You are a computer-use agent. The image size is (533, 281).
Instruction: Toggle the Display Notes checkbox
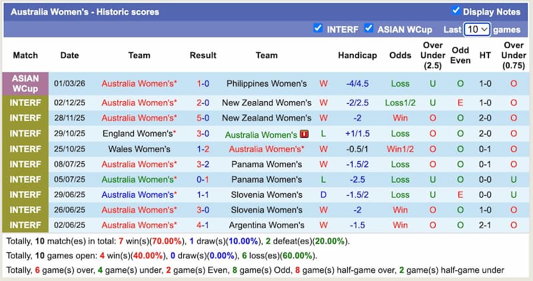click(456, 11)
